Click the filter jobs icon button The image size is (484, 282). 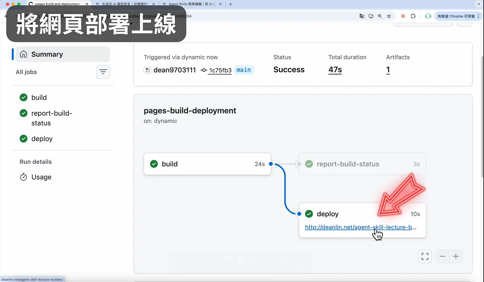tap(103, 72)
